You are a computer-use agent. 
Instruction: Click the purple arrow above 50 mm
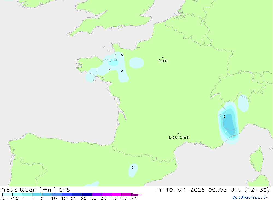(136, 195)
